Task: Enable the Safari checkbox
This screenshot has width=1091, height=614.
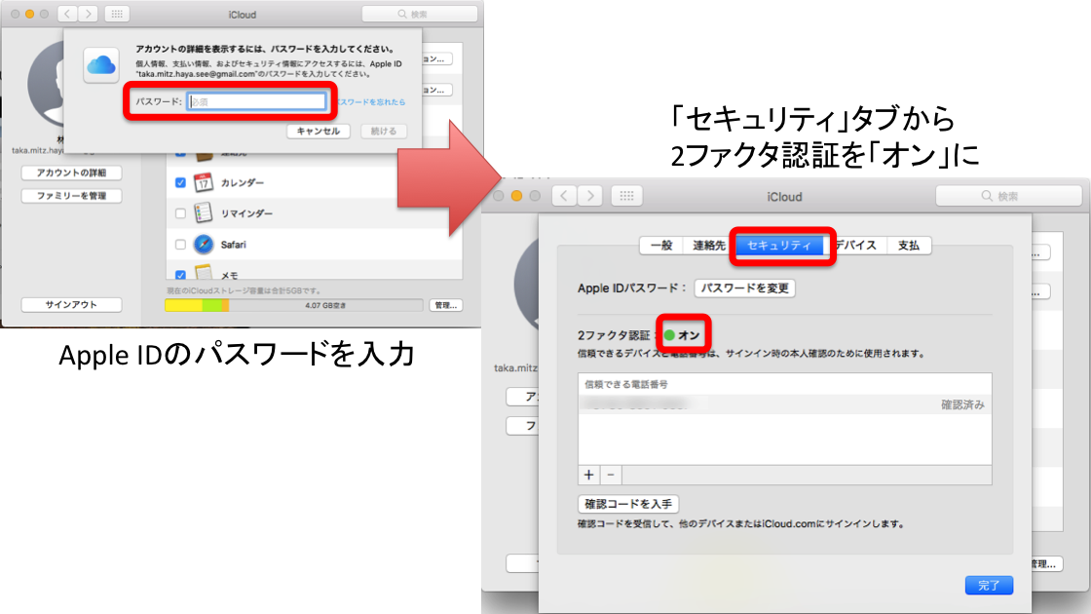Action: pos(180,245)
